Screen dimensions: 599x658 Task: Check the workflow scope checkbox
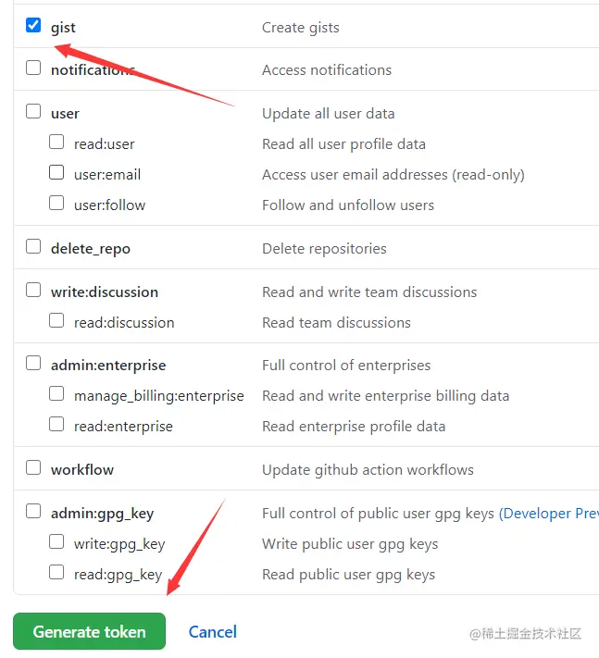33,467
